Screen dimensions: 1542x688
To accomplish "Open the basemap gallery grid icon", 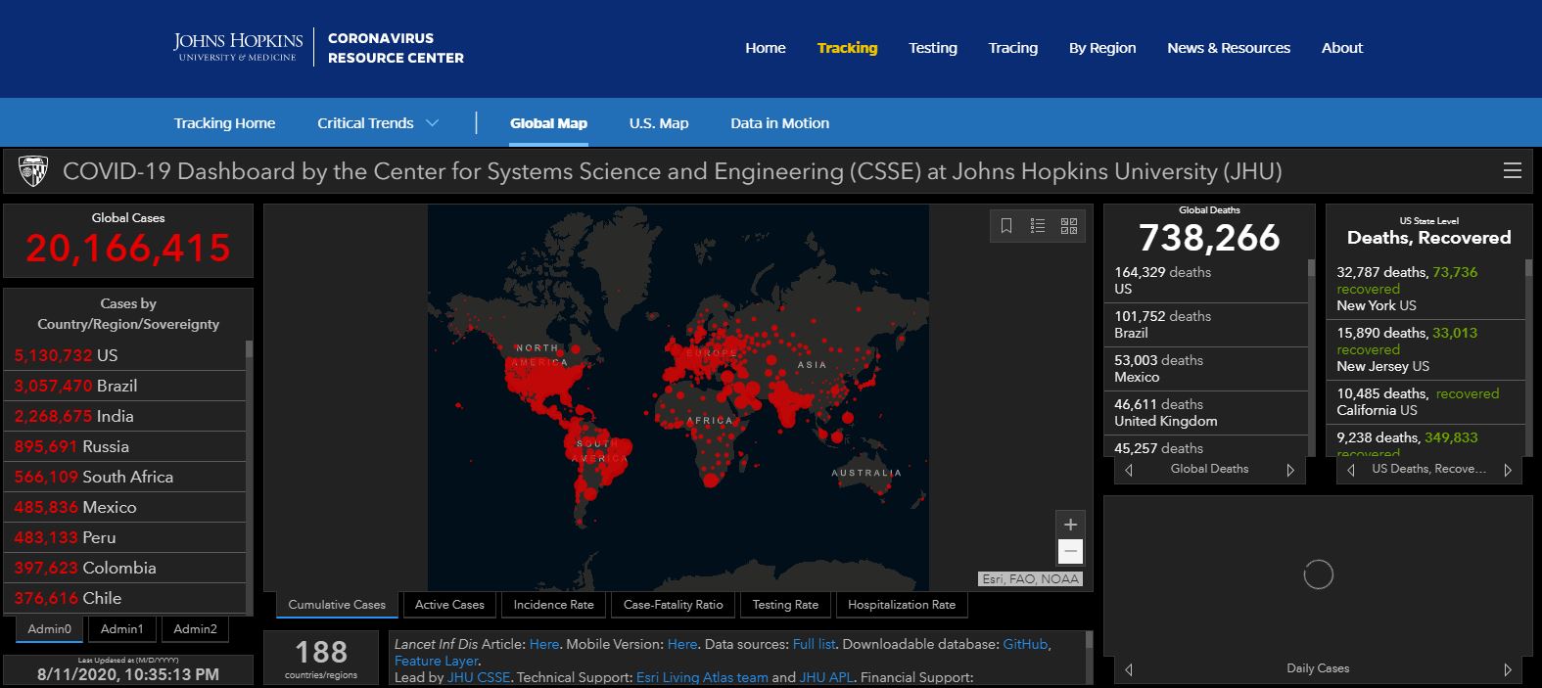I will click(x=1069, y=226).
